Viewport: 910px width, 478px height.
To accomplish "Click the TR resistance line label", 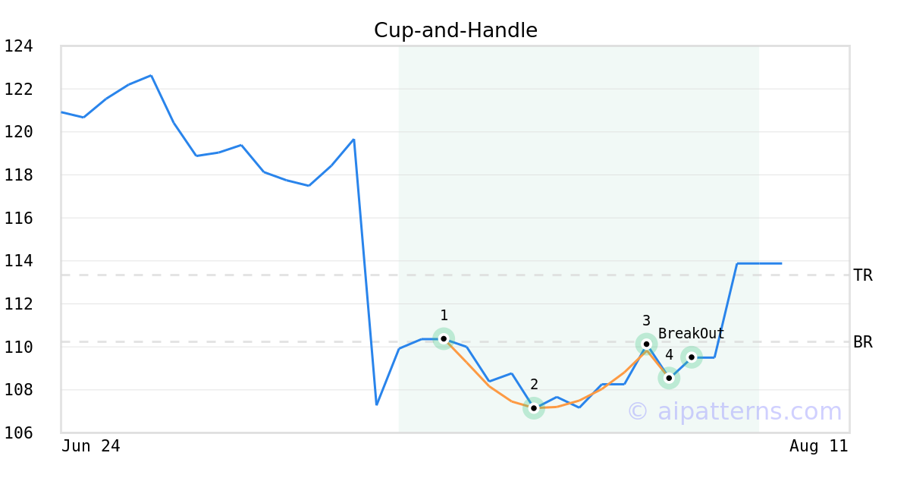I will 863,275.
